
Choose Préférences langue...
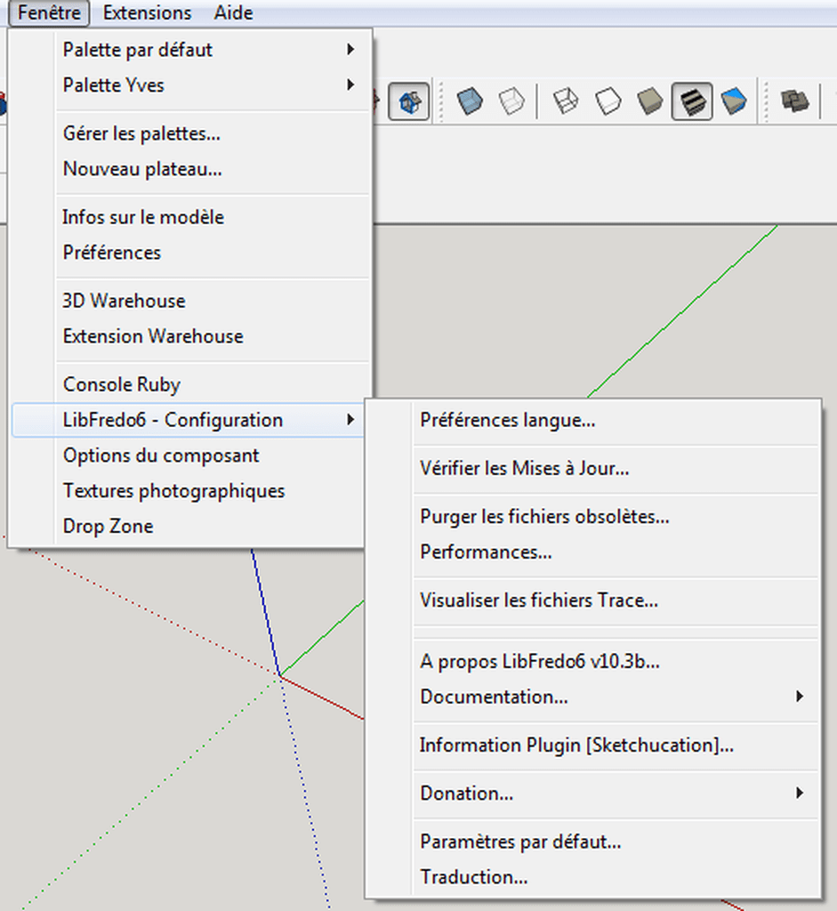[593, 420]
